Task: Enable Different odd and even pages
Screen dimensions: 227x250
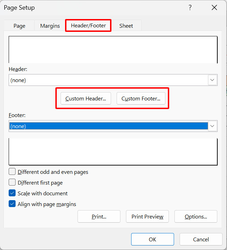Action: pyautogui.click(x=12, y=172)
